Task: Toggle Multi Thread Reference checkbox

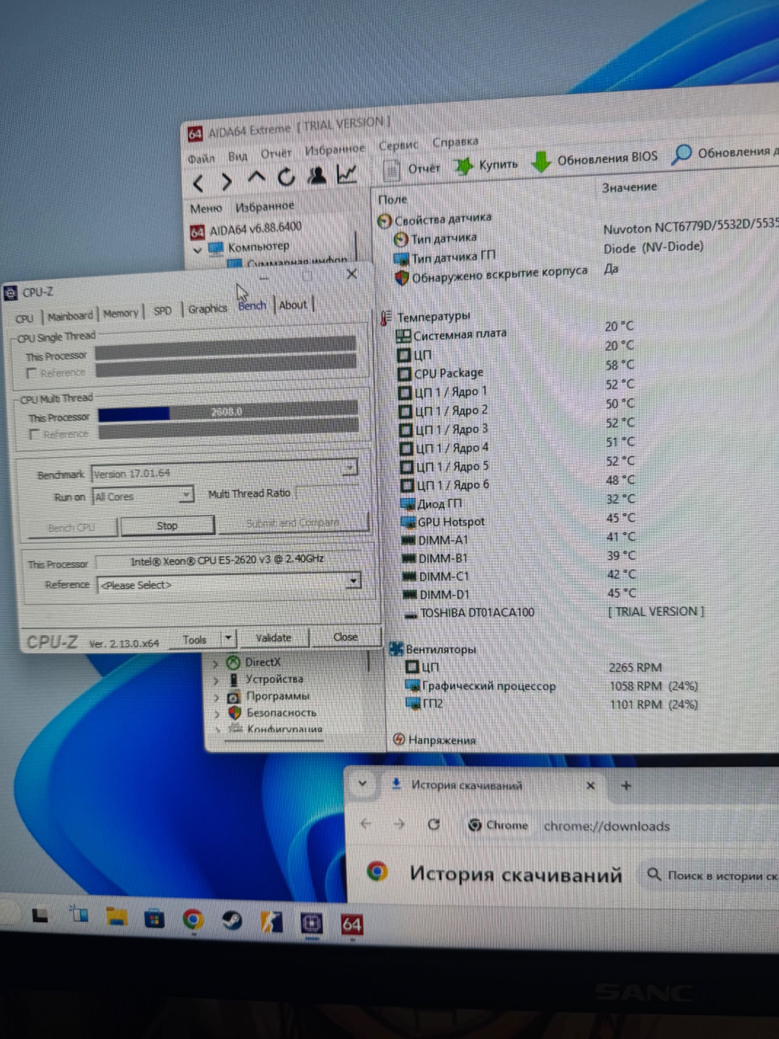Action: [x=34, y=434]
